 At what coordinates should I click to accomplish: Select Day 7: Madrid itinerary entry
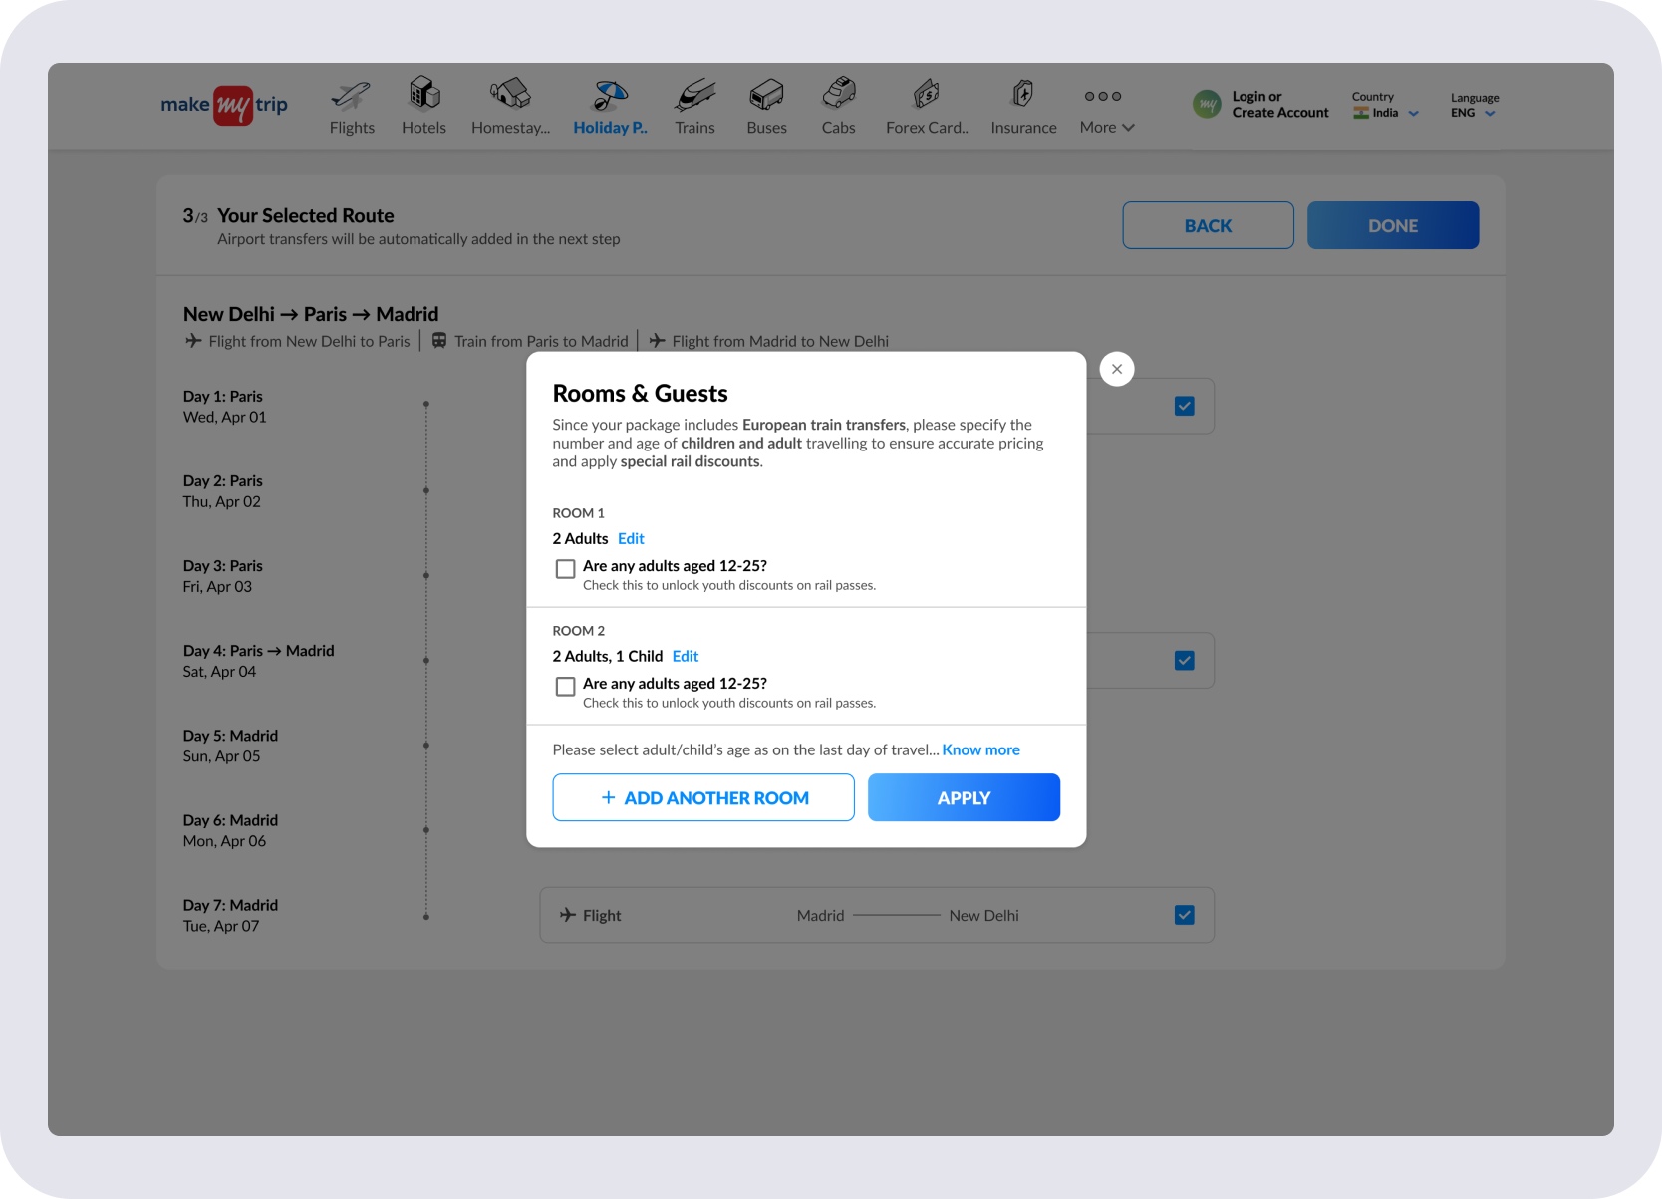[230, 915]
